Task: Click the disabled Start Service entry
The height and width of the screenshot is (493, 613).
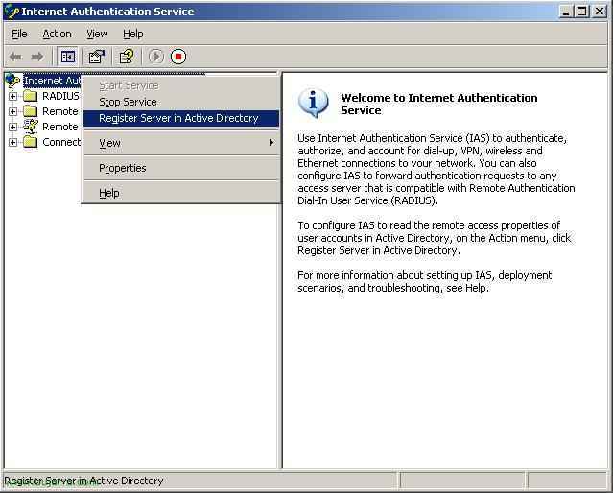Action: (x=181, y=85)
